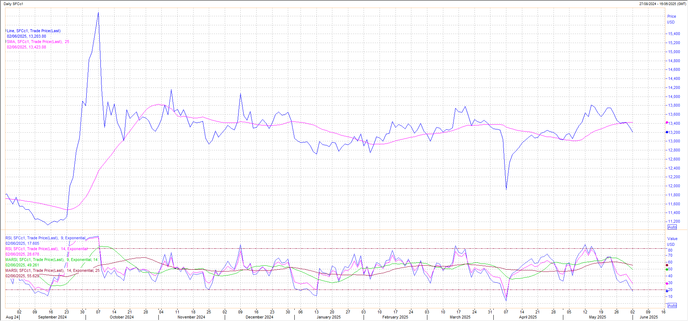The height and width of the screenshot is (321, 688).
Task: Click the 80 level on RSI axis
Action: point(670,250)
